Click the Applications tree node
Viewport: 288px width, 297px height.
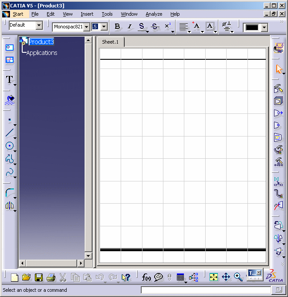[x=42, y=53]
